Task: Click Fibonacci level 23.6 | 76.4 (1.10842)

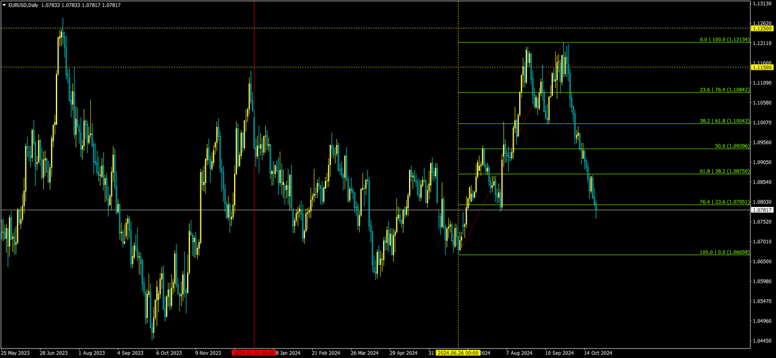Action: [x=724, y=90]
